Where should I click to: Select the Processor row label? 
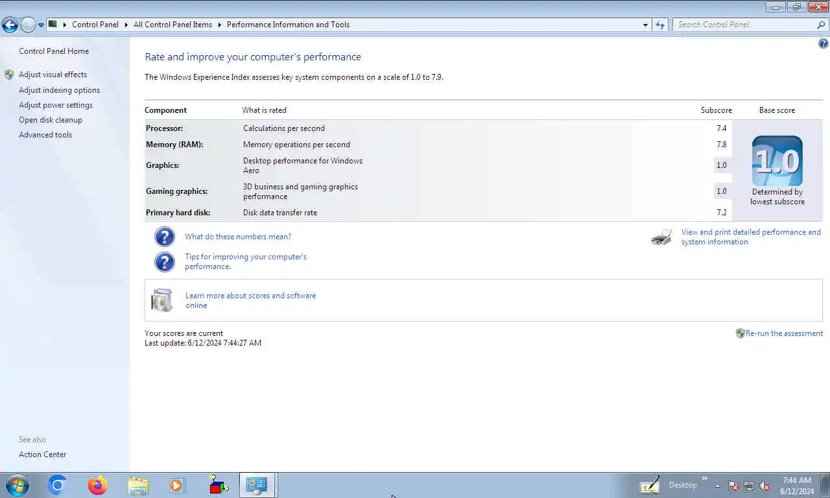pos(164,128)
